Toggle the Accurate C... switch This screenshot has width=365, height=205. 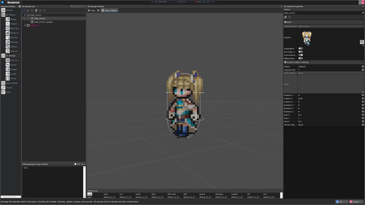pyautogui.click(x=301, y=52)
